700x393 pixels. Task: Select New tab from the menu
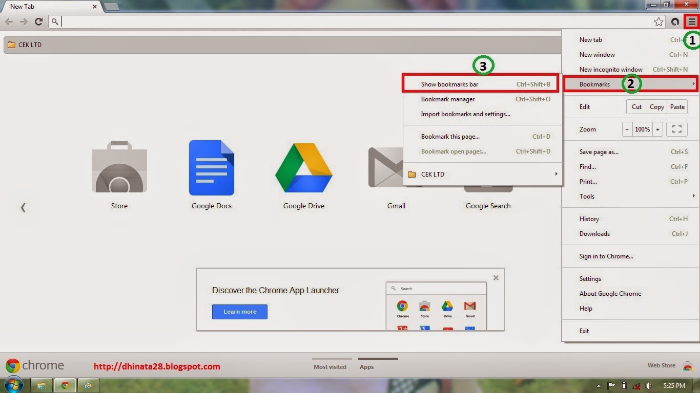631,39
